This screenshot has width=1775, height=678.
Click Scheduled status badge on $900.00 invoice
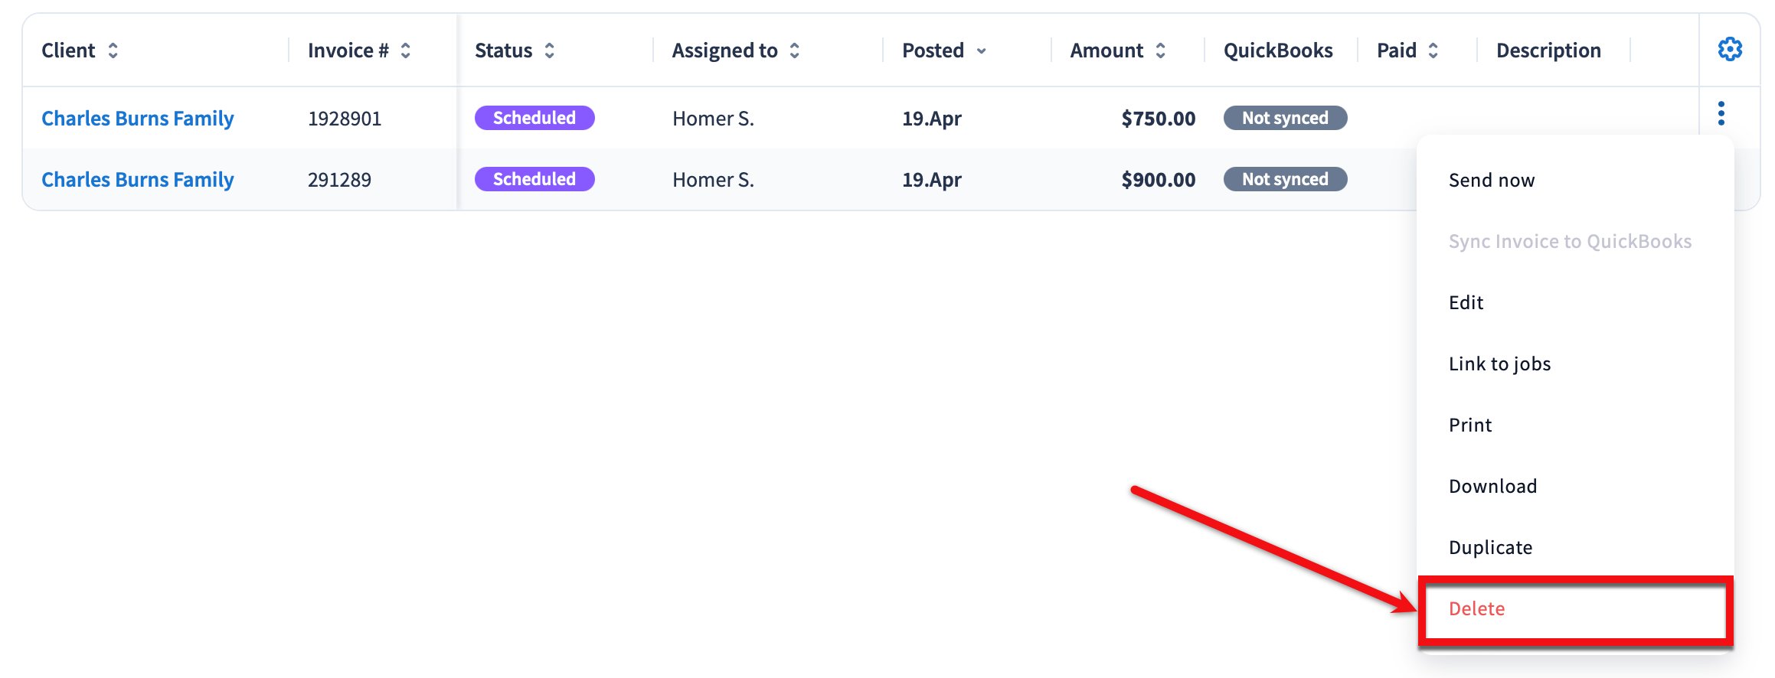coord(534,179)
